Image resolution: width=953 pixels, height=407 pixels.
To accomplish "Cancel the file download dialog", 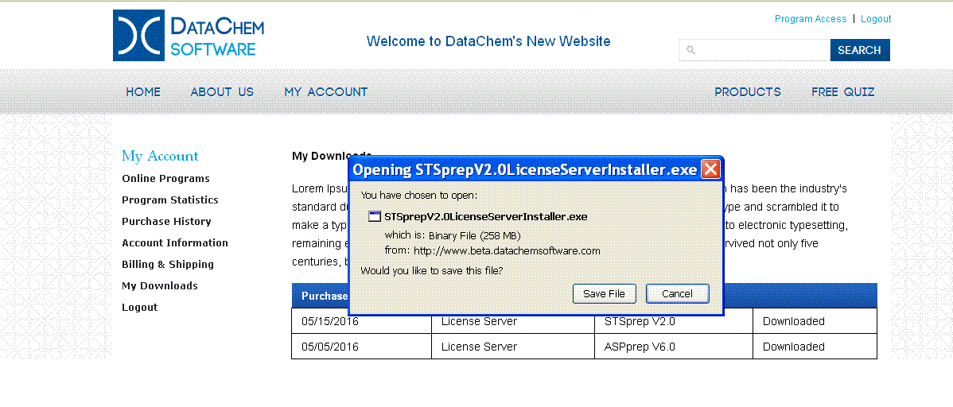I will (677, 294).
